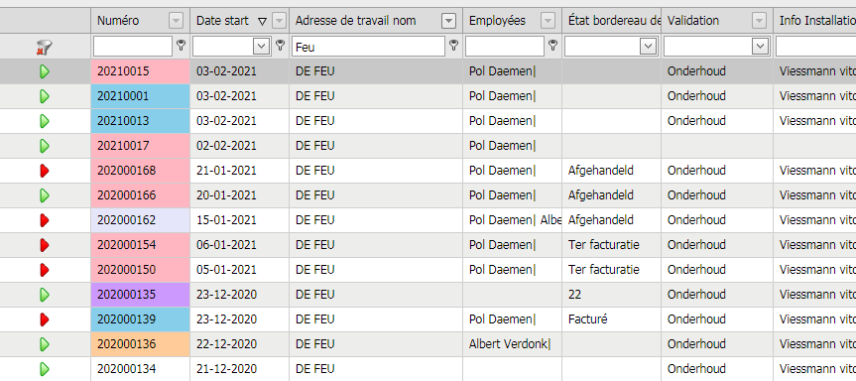
Task: Sort by the Employées column header
Action: pos(497,21)
